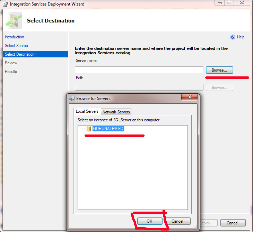Open the Help link
253x232 pixels.
pyautogui.click(x=241, y=37)
